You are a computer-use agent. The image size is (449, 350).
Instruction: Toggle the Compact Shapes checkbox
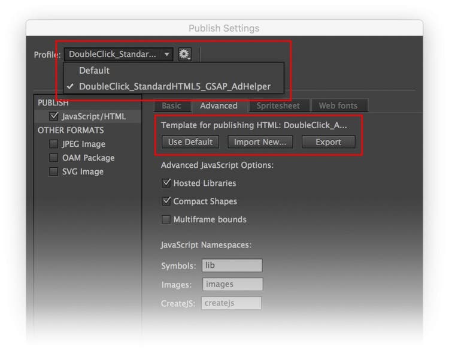[x=166, y=201]
